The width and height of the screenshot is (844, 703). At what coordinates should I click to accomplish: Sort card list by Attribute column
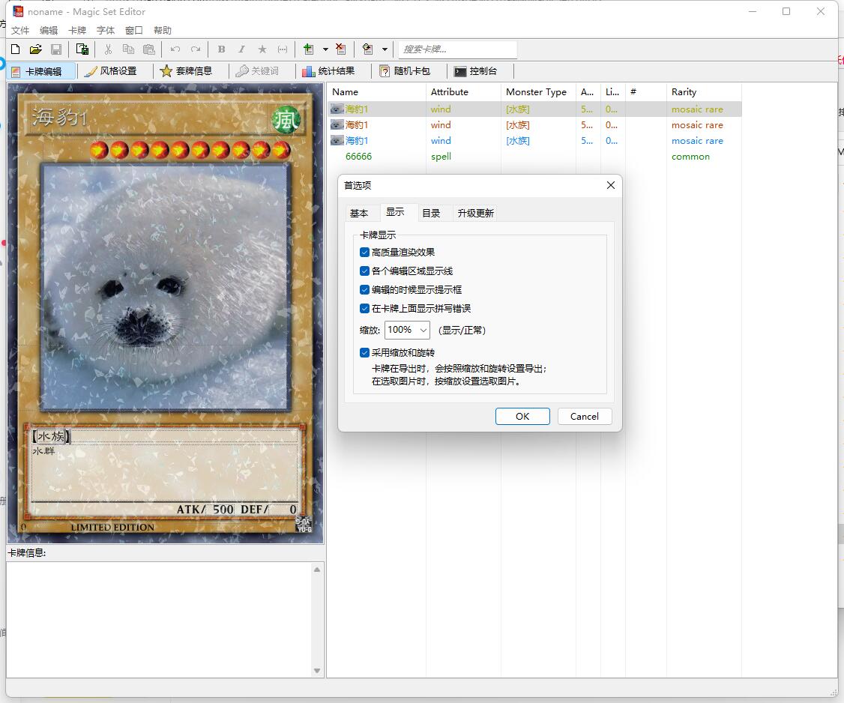(463, 92)
